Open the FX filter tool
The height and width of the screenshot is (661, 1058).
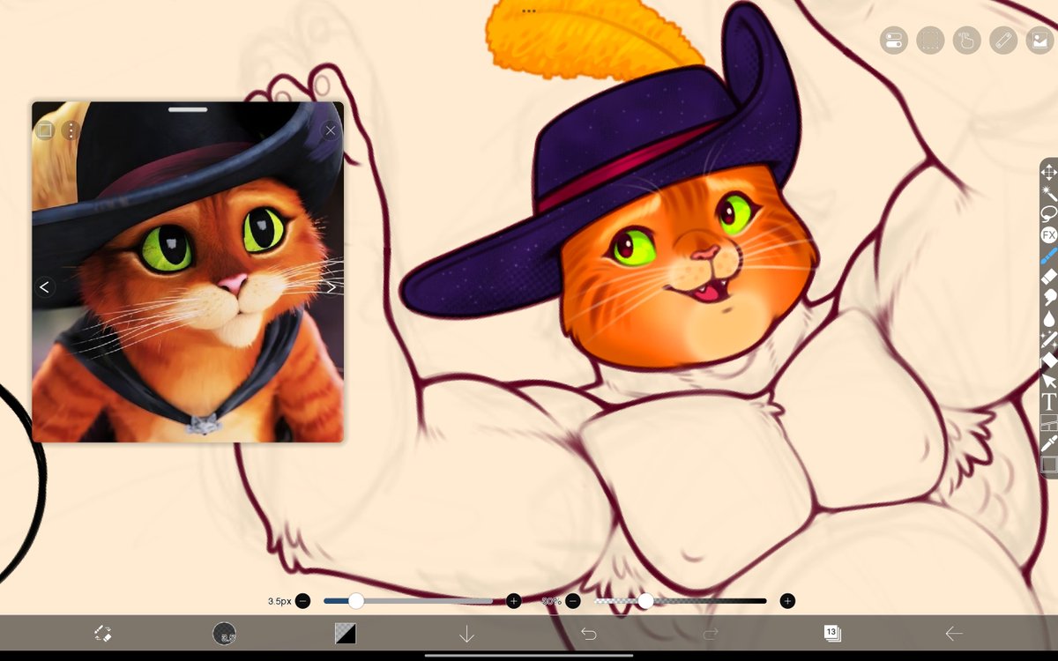[x=1048, y=234]
